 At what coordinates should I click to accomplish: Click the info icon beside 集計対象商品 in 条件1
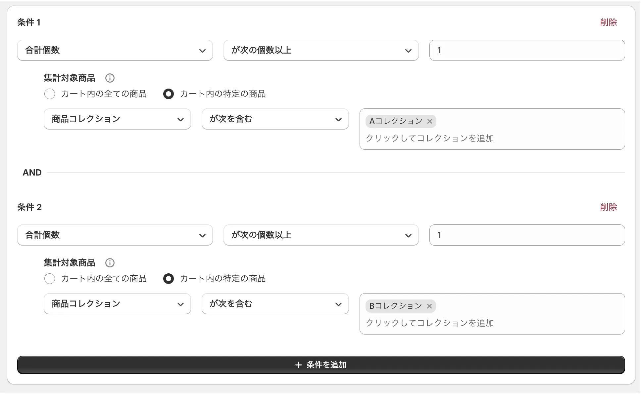pyautogui.click(x=110, y=78)
